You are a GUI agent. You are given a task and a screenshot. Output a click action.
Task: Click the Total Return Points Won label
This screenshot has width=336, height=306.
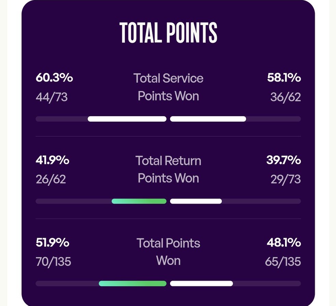tap(168, 169)
